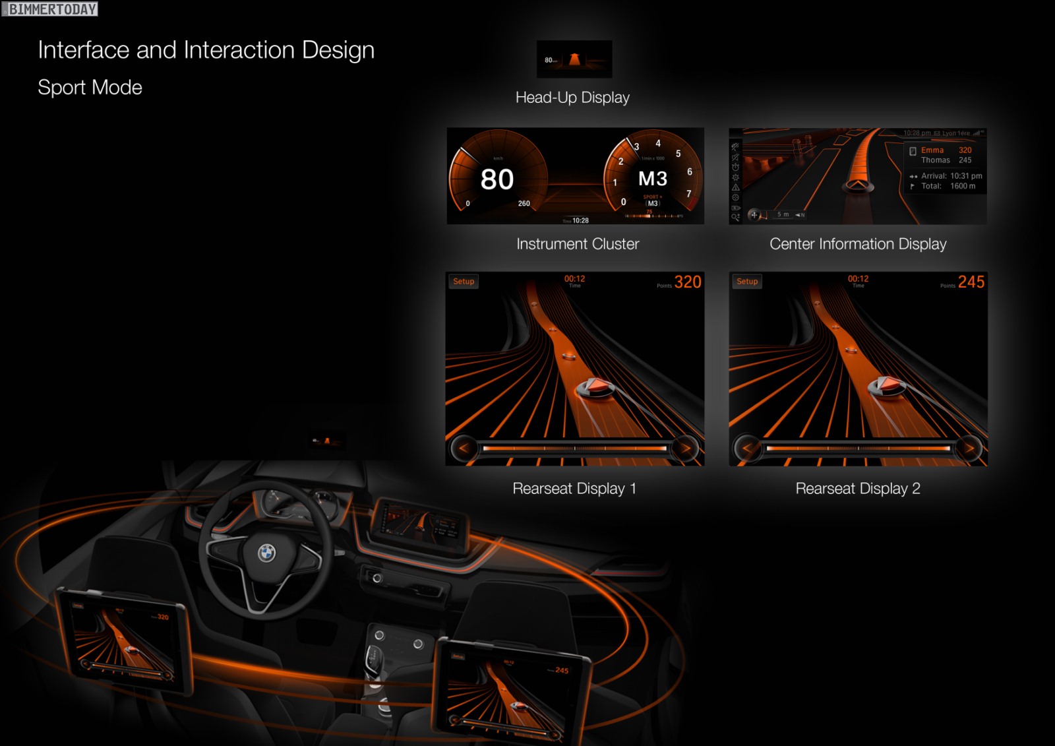Click the stopwatch icon in navigation sidebar
Viewport: 1055px width, 746px height.
tap(735, 168)
